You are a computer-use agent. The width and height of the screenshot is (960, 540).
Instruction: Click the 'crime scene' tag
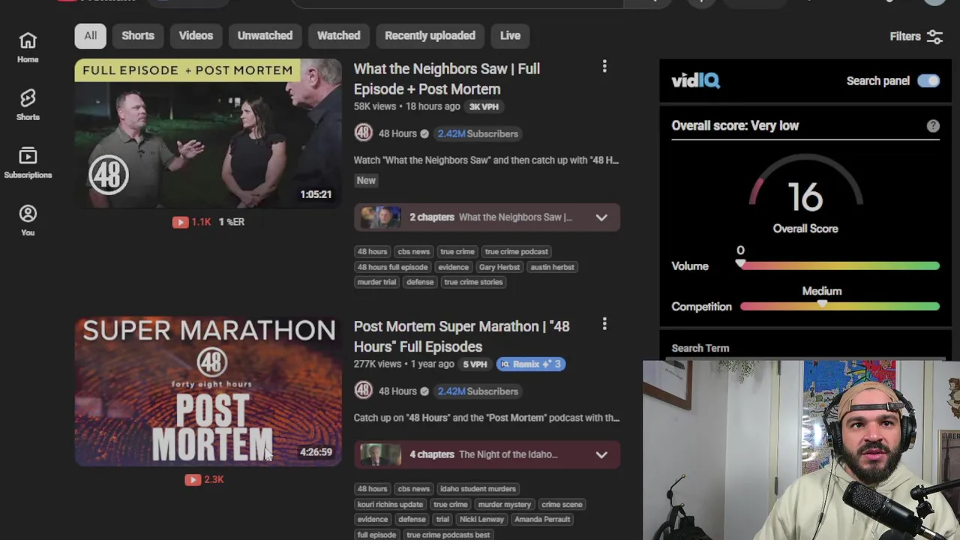coord(562,505)
